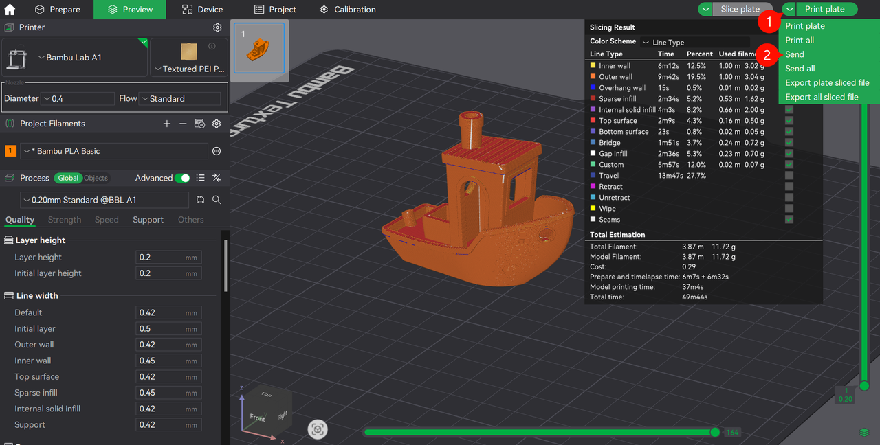The width and height of the screenshot is (880, 445).
Task: Open the Bambu Lab A1 printer dropdown
Action: [74, 58]
